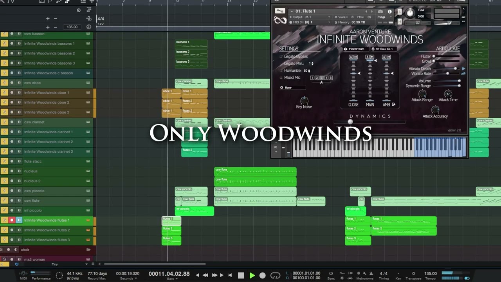Screen dimensions: 501x282
Task: Open Kontakt instrument options wrench icon
Action: (280, 11)
